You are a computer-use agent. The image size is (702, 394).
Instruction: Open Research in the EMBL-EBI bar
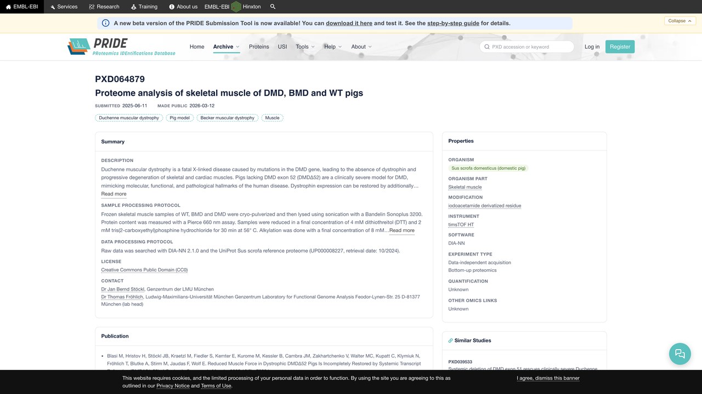pyautogui.click(x=104, y=7)
